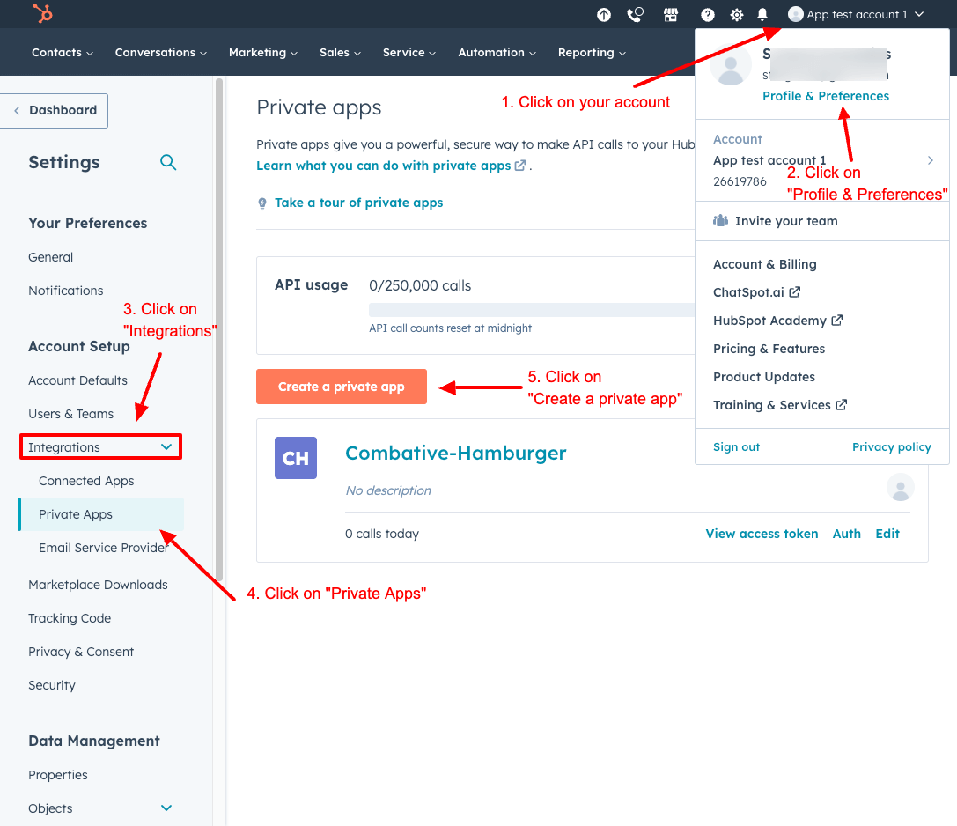957x826 pixels.
Task: Click the HubSpot Academy external link icon
Action: click(836, 320)
